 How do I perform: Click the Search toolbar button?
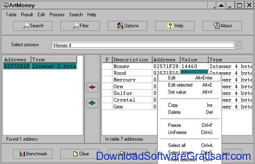(33, 26)
